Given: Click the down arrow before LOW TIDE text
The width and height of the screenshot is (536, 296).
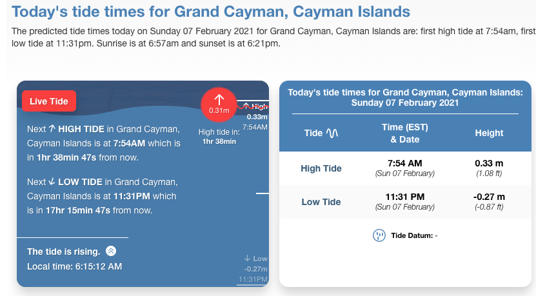Looking at the screenshot, I should click(x=52, y=183).
